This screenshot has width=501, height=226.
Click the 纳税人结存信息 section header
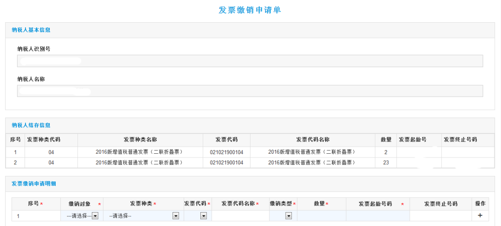click(x=31, y=125)
